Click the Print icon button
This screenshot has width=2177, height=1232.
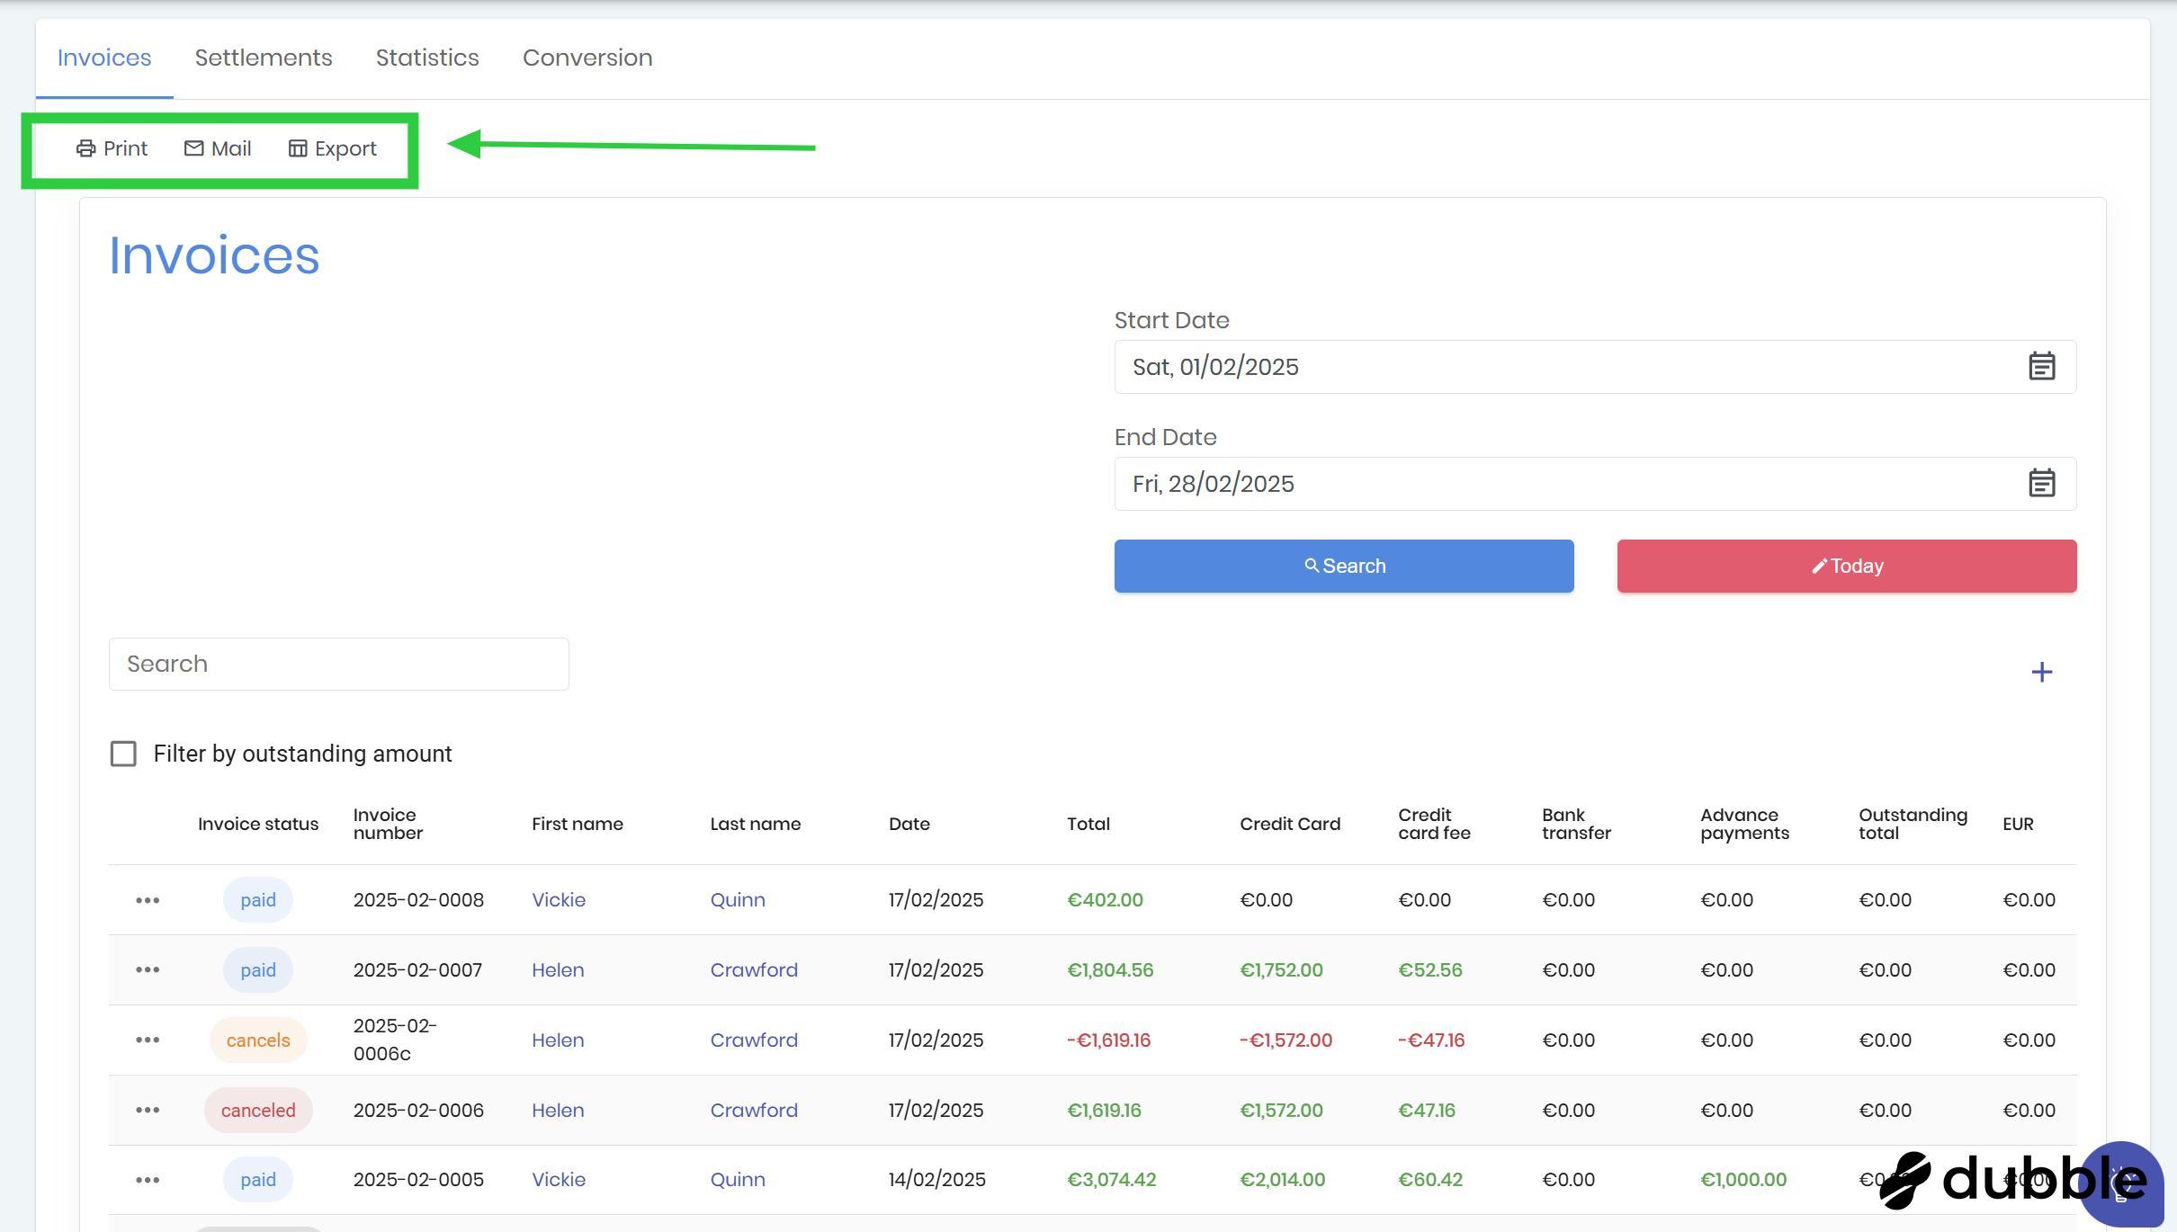point(85,148)
